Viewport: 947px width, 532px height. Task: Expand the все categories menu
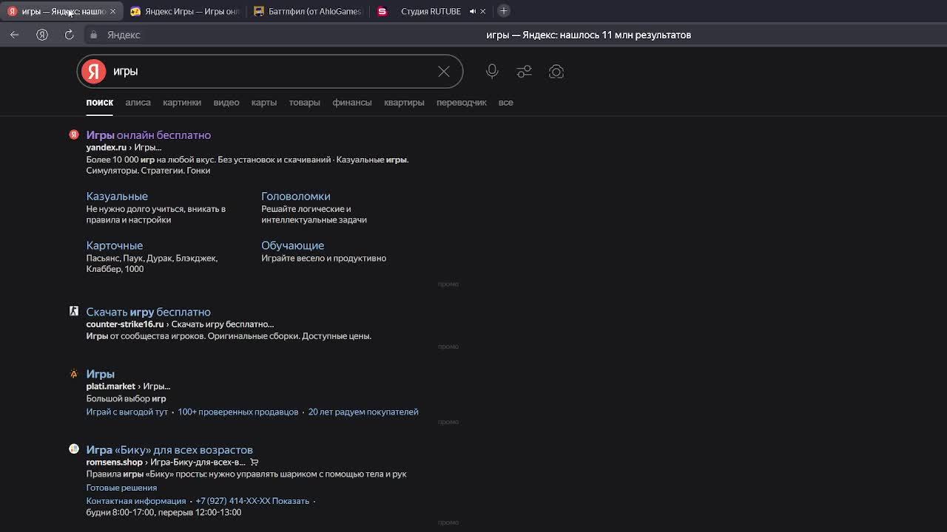(506, 103)
